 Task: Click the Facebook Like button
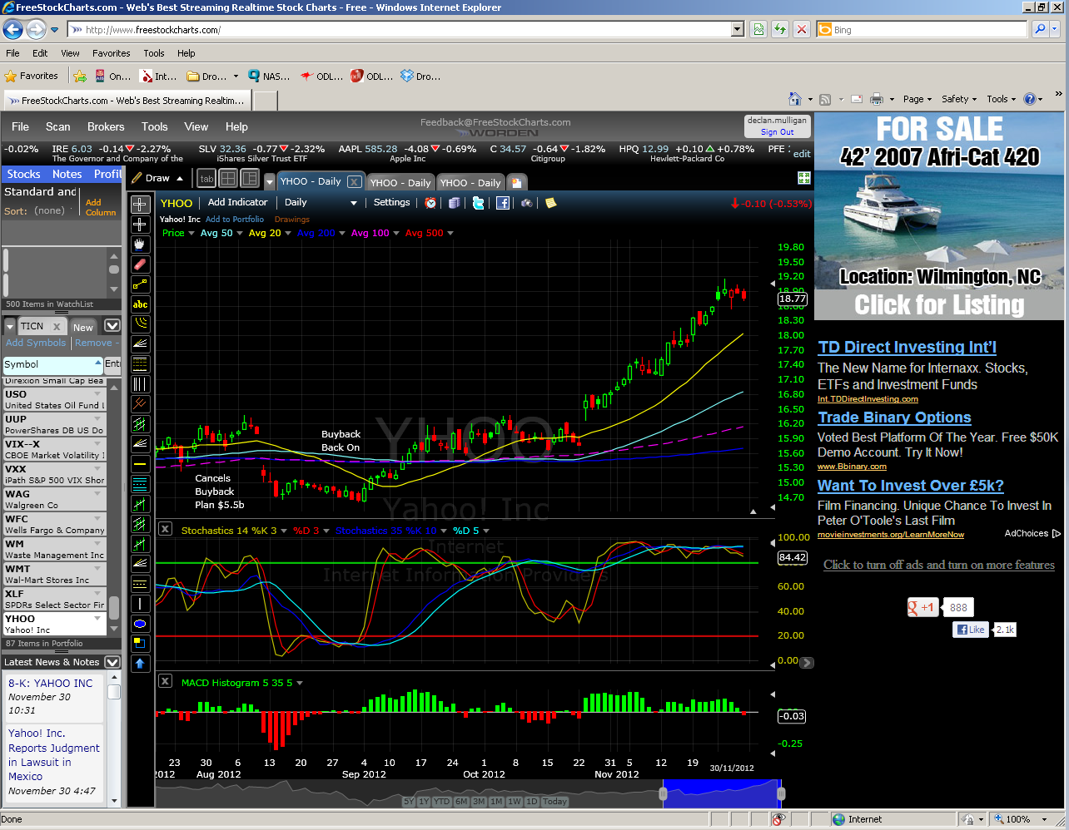[971, 630]
